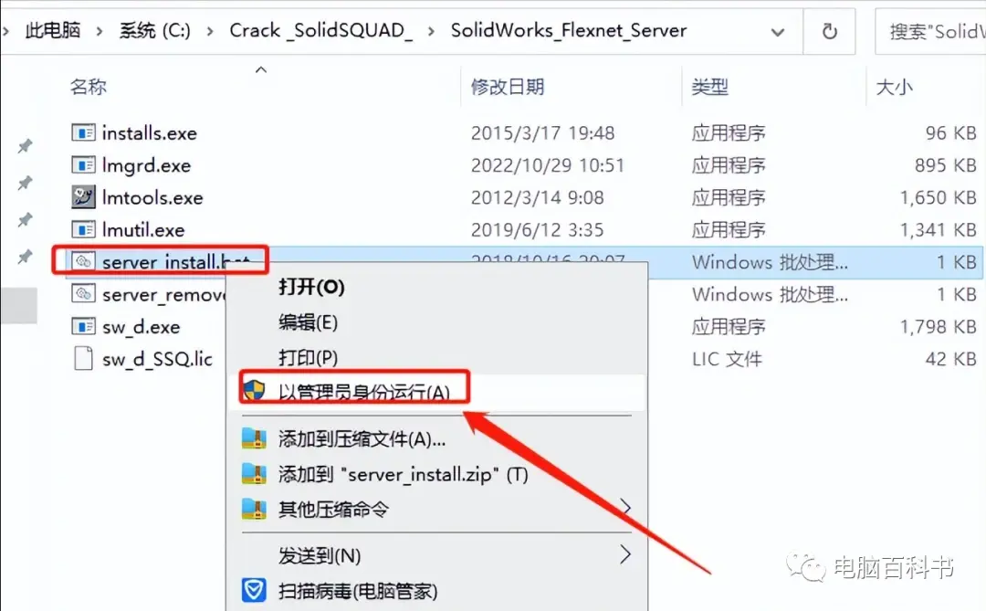This screenshot has height=611, width=986.
Task: Click the installs.exe file icon
Action: pos(83,132)
